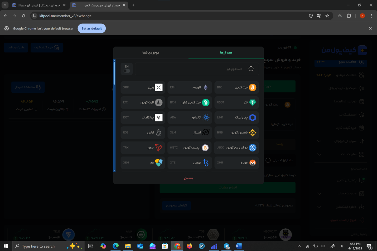This screenshot has height=251, width=377.
Task: Click the Windows Start button
Action: pos(6,246)
